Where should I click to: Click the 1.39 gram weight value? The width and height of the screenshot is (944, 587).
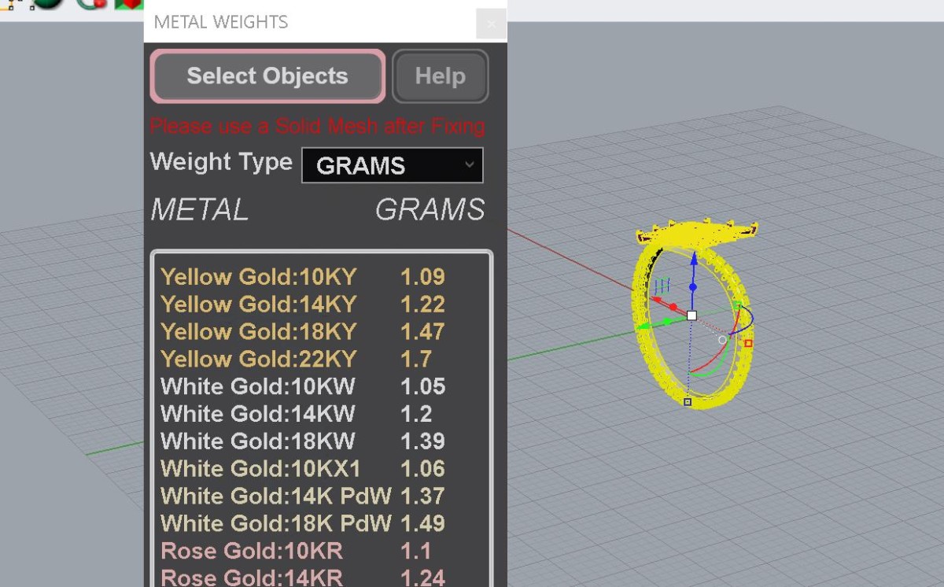422,441
